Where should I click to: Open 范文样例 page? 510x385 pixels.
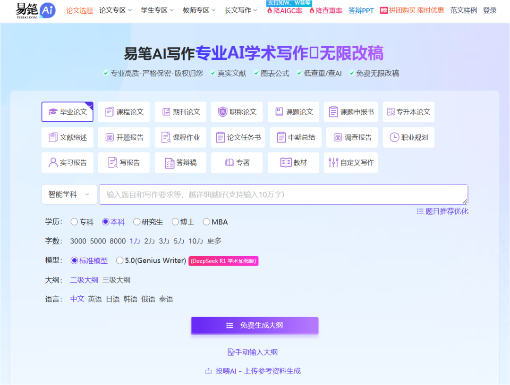tap(464, 10)
